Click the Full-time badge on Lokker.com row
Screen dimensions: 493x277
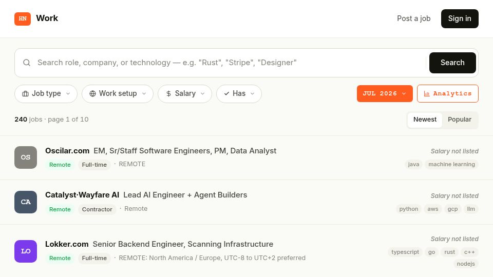click(x=94, y=258)
